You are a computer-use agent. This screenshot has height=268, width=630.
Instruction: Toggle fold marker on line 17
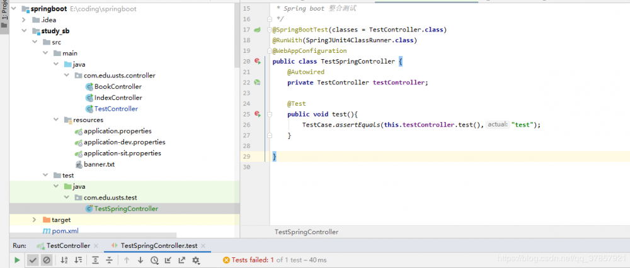click(269, 30)
